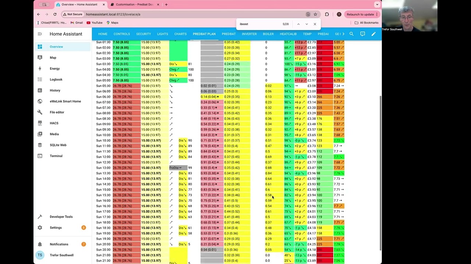
Task: Switch to the INVERTER tab
Action: click(249, 34)
